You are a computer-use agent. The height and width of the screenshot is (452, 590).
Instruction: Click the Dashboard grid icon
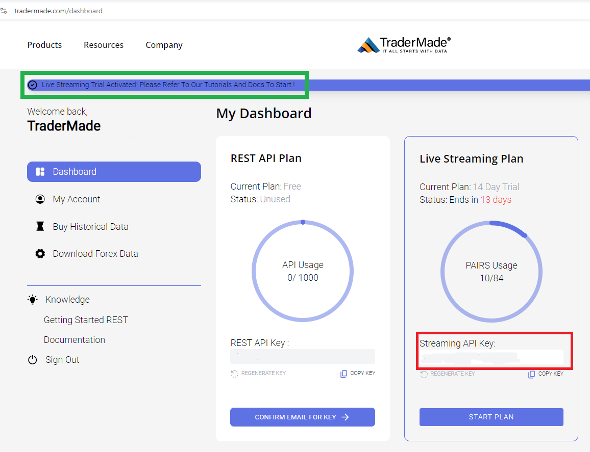[x=40, y=172]
